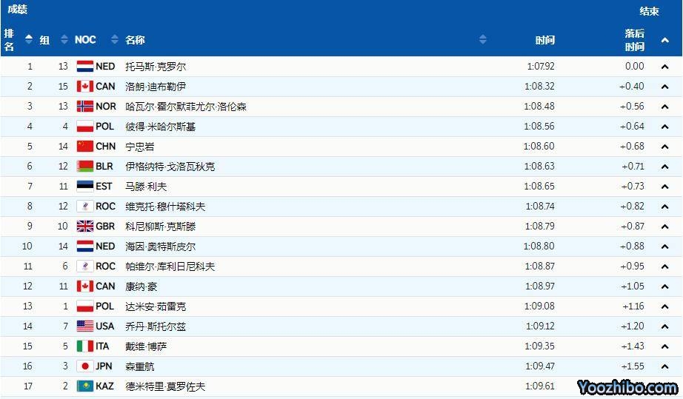Screen dimensions: 683x399
Task: Click sort arrows beside NOC header
Action: pos(115,40)
